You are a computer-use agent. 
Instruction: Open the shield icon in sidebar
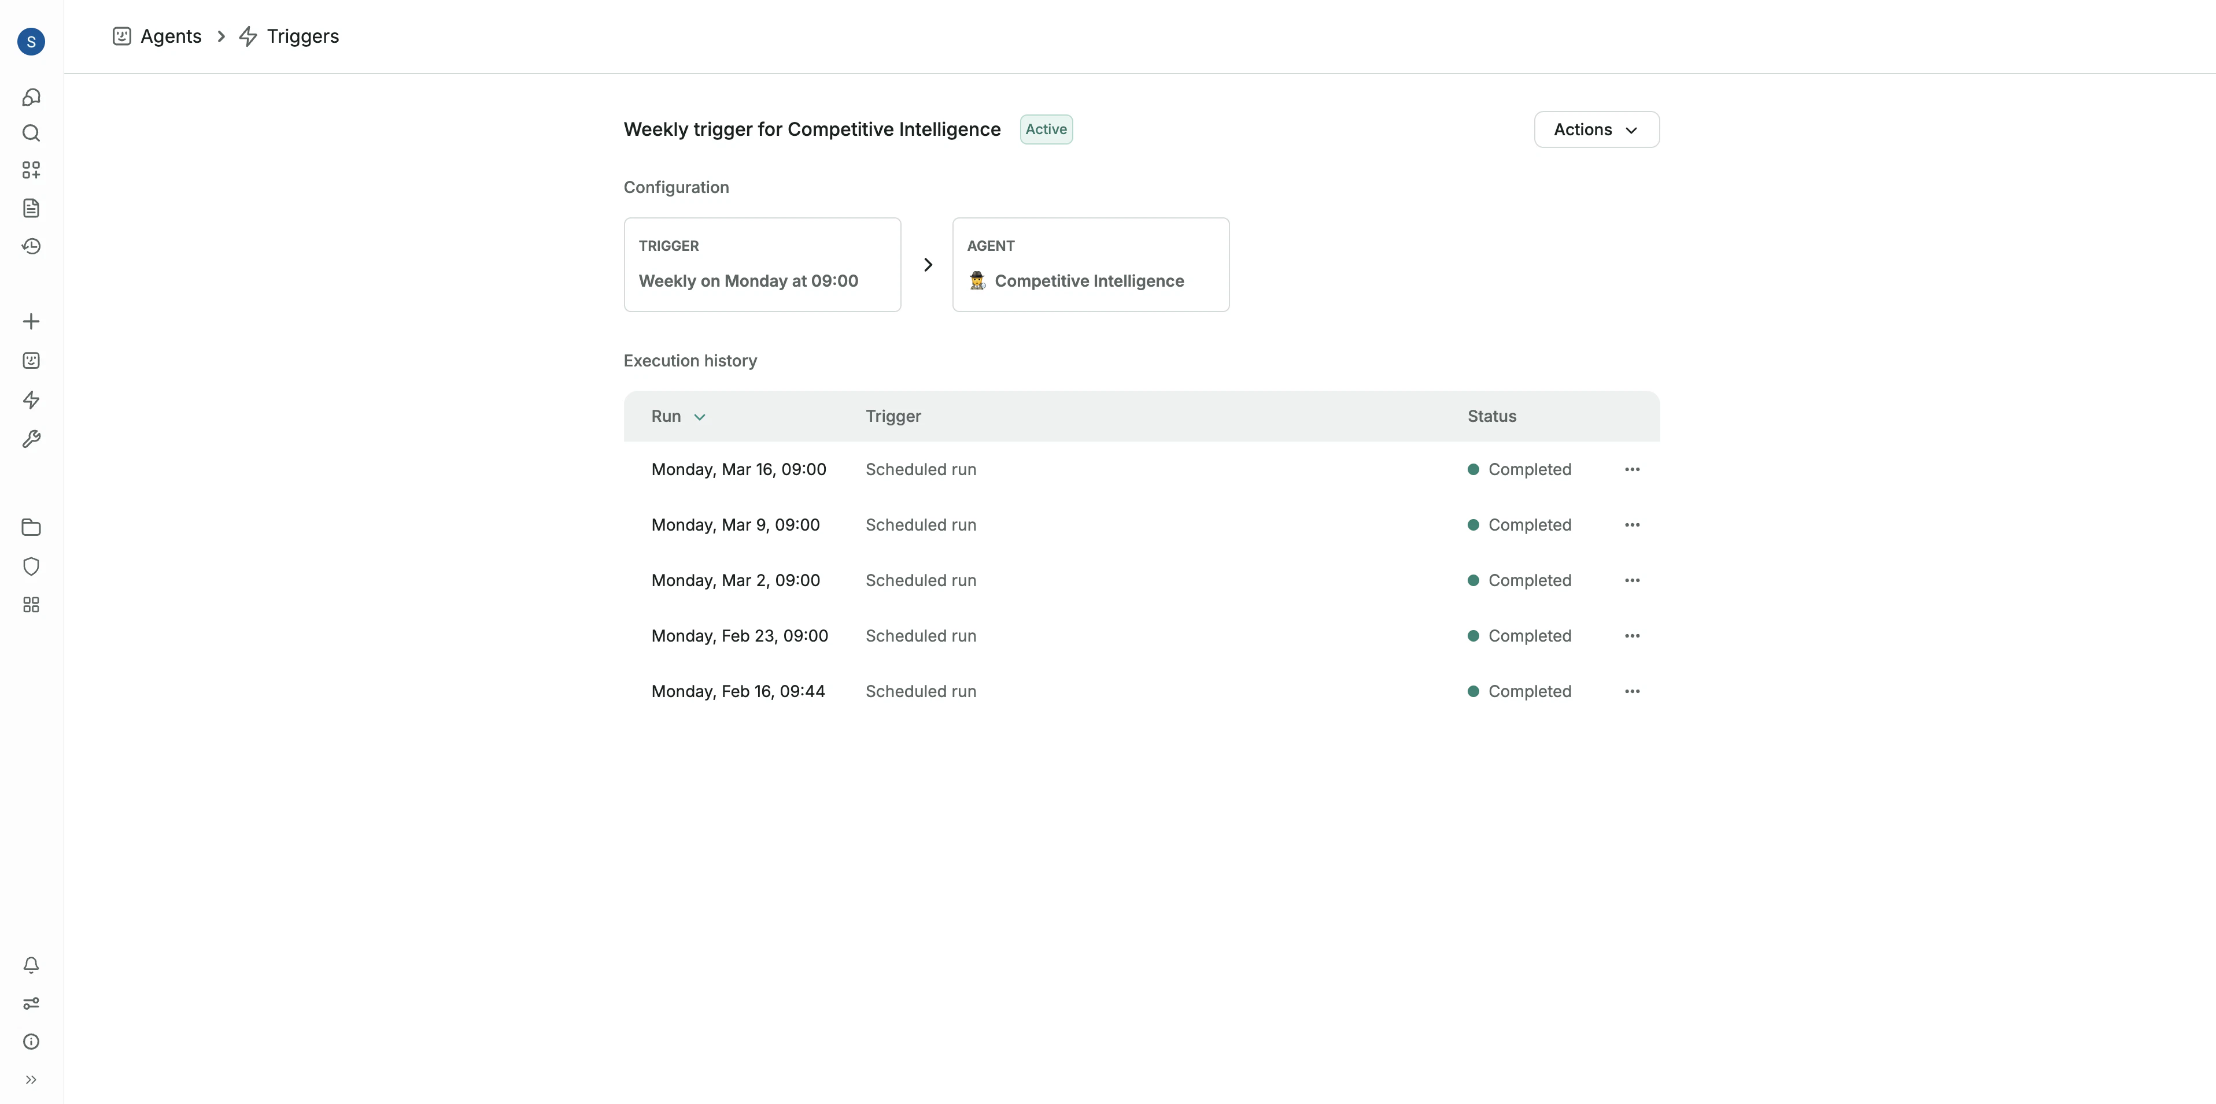click(31, 566)
